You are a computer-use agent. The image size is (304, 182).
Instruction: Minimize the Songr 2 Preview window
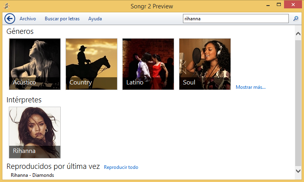268,5
